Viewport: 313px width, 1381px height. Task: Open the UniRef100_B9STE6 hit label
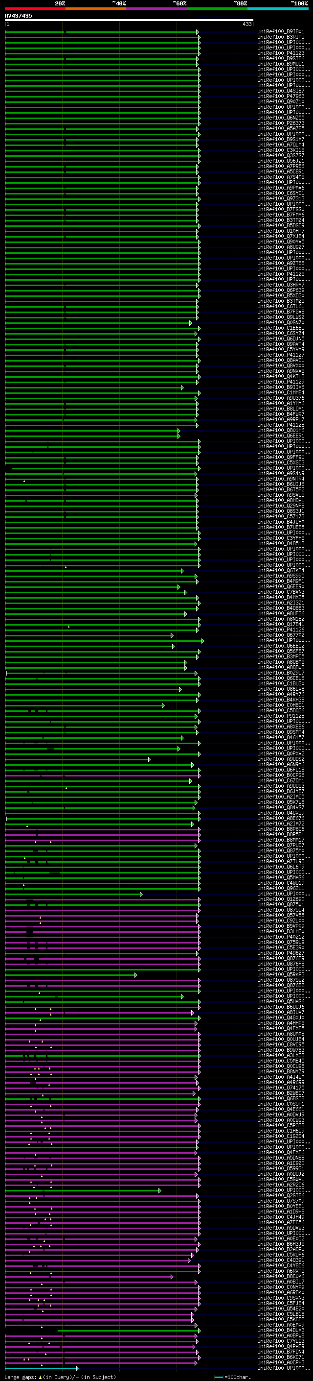point(281,58)
